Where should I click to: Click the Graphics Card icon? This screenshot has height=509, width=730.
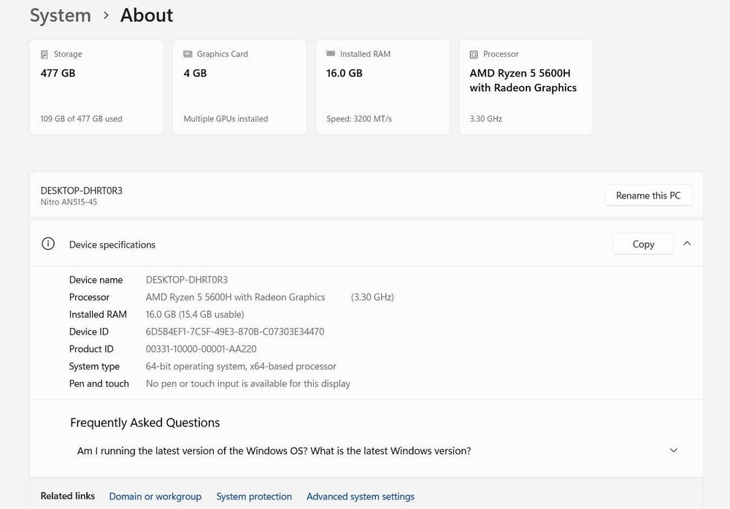[188, 54]
